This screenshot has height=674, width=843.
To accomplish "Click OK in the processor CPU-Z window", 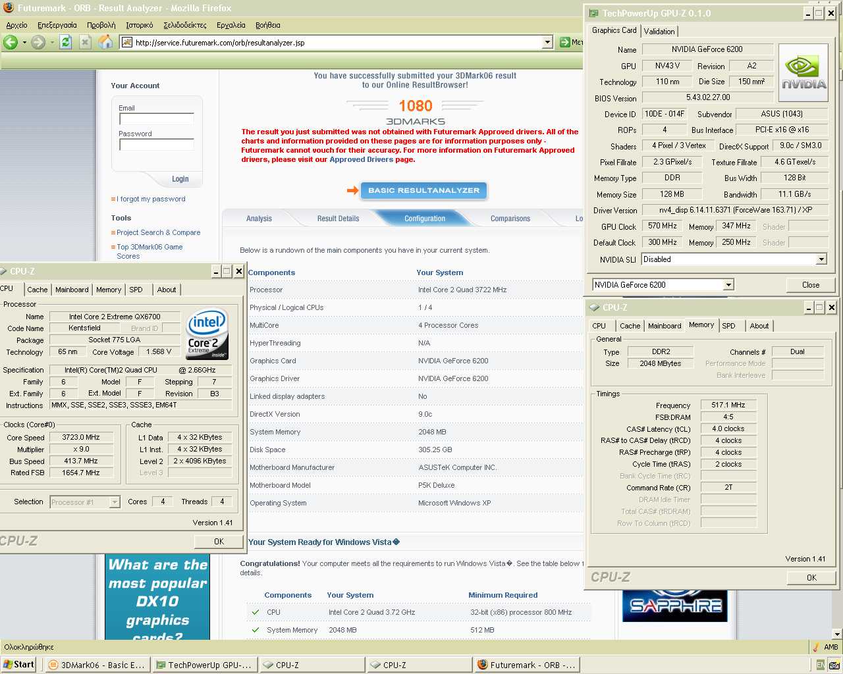I will coord(219,542).
